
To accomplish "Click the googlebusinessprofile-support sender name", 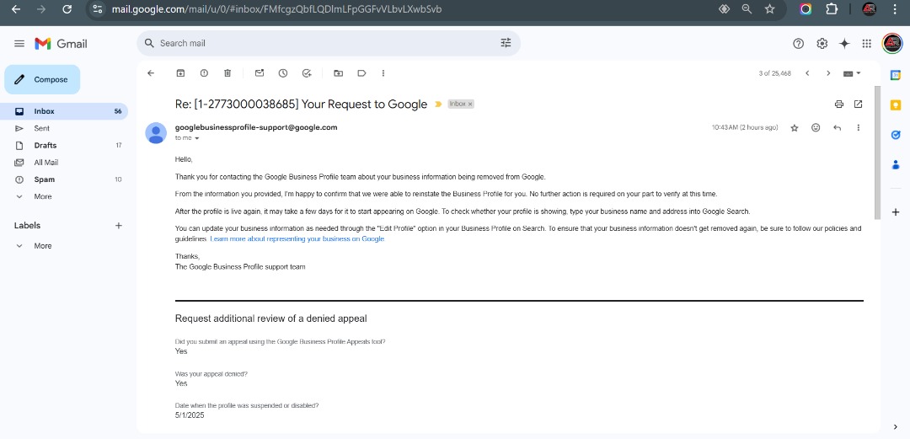I will point(256,127).
